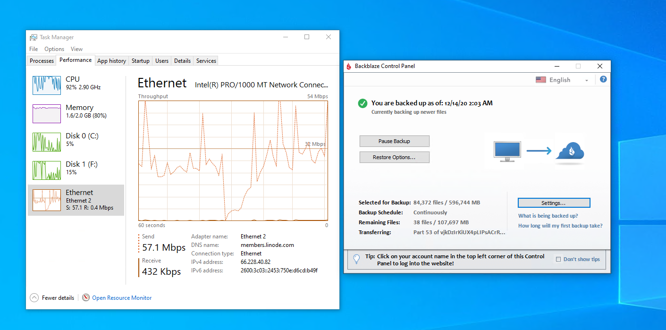Click the Task Manager title bar icon
The height and width of the screenshot is (330, 666).
(34, 37)
